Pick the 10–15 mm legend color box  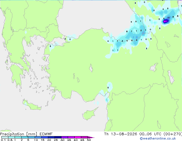(x=38, y=137)
